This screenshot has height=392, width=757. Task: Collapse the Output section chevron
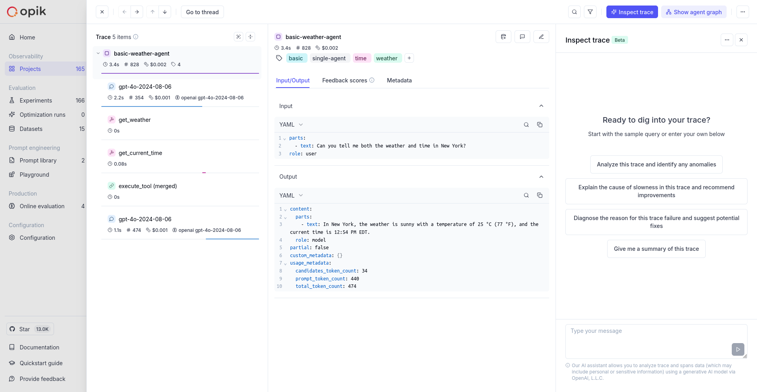(541, 177)
